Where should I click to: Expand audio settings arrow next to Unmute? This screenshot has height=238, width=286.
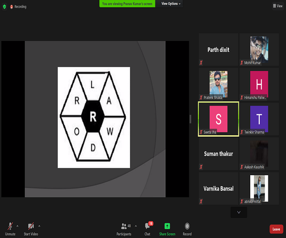[x=18, y=226]
